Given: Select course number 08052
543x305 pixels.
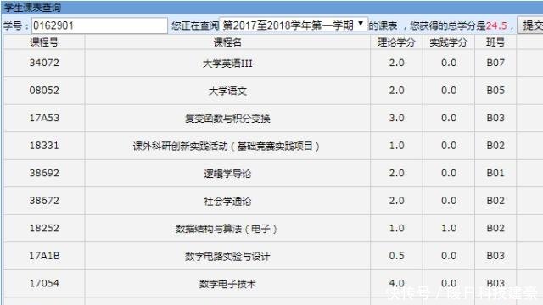Looking at the screenshot, I should click(44, 91).
